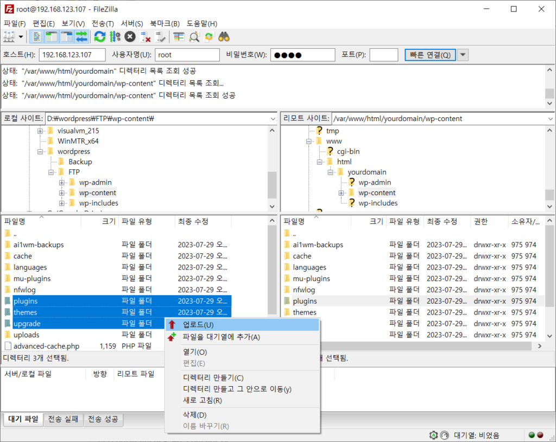This screenshot has height=442, width=556.
Task: Open the 전송(T) menu
Action: click(103, 24)
